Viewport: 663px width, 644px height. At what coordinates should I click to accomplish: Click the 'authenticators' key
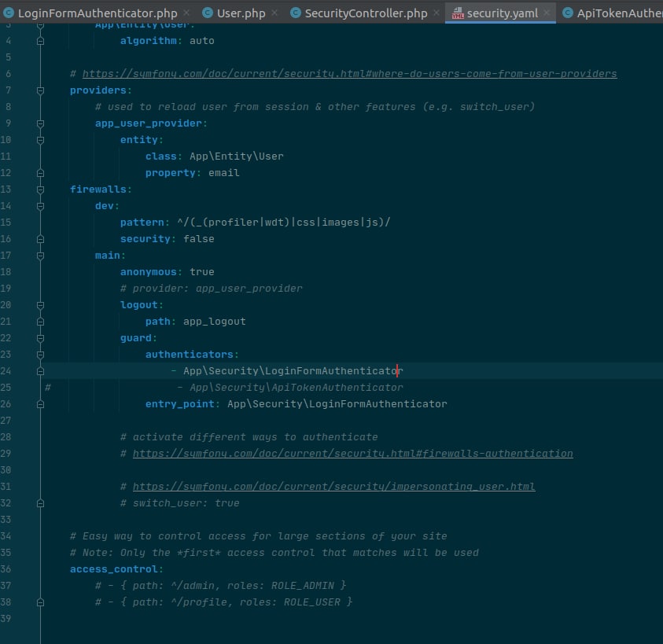pos(189,354)
